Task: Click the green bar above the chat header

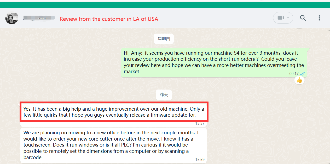Action: click(x=165, y=5)
